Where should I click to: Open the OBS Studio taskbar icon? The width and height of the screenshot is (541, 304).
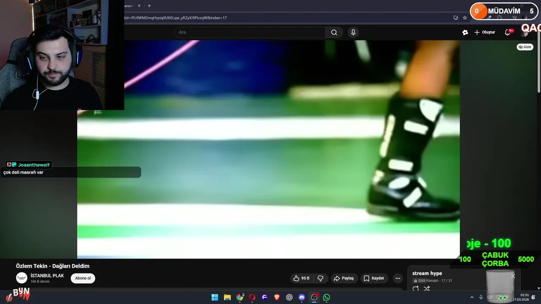point(314,297)
